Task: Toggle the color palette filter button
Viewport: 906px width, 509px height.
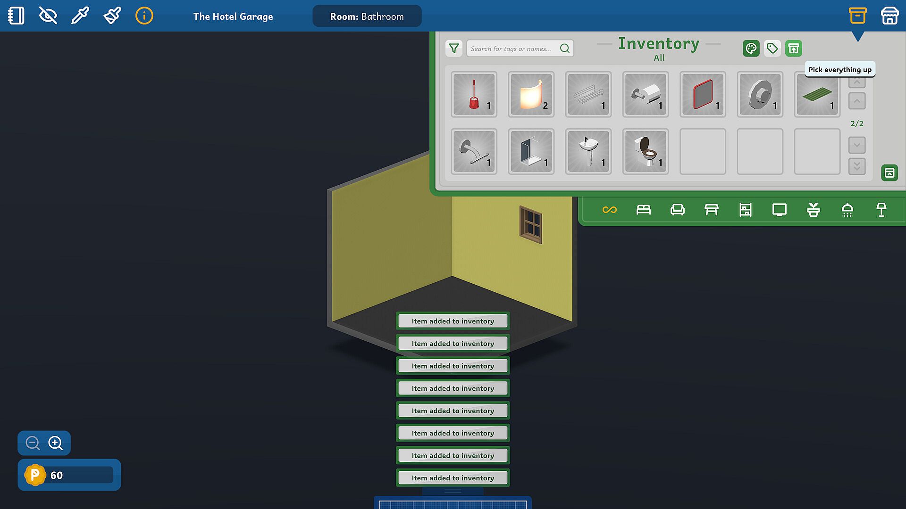Action: [751, 48]
